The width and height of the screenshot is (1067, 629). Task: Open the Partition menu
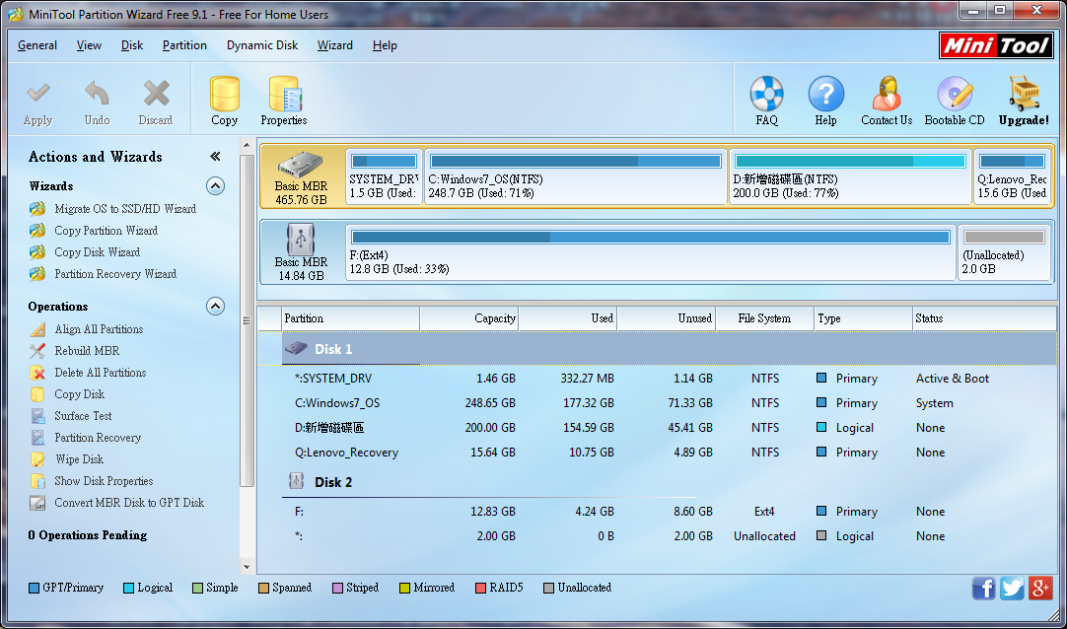184,45
